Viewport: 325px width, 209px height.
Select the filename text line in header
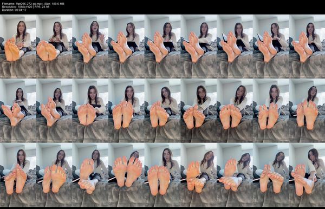33,4
